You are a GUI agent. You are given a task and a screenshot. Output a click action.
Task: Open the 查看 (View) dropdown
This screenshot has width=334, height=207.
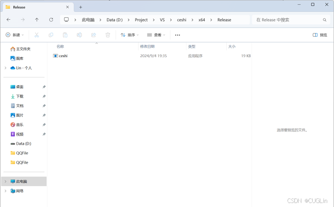click(156, 35)
